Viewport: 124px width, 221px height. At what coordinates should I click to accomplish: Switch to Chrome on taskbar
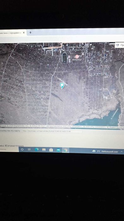click(66, 150)
